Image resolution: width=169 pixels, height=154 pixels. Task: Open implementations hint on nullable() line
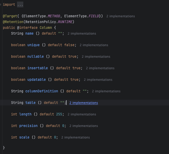click(96, 57)
